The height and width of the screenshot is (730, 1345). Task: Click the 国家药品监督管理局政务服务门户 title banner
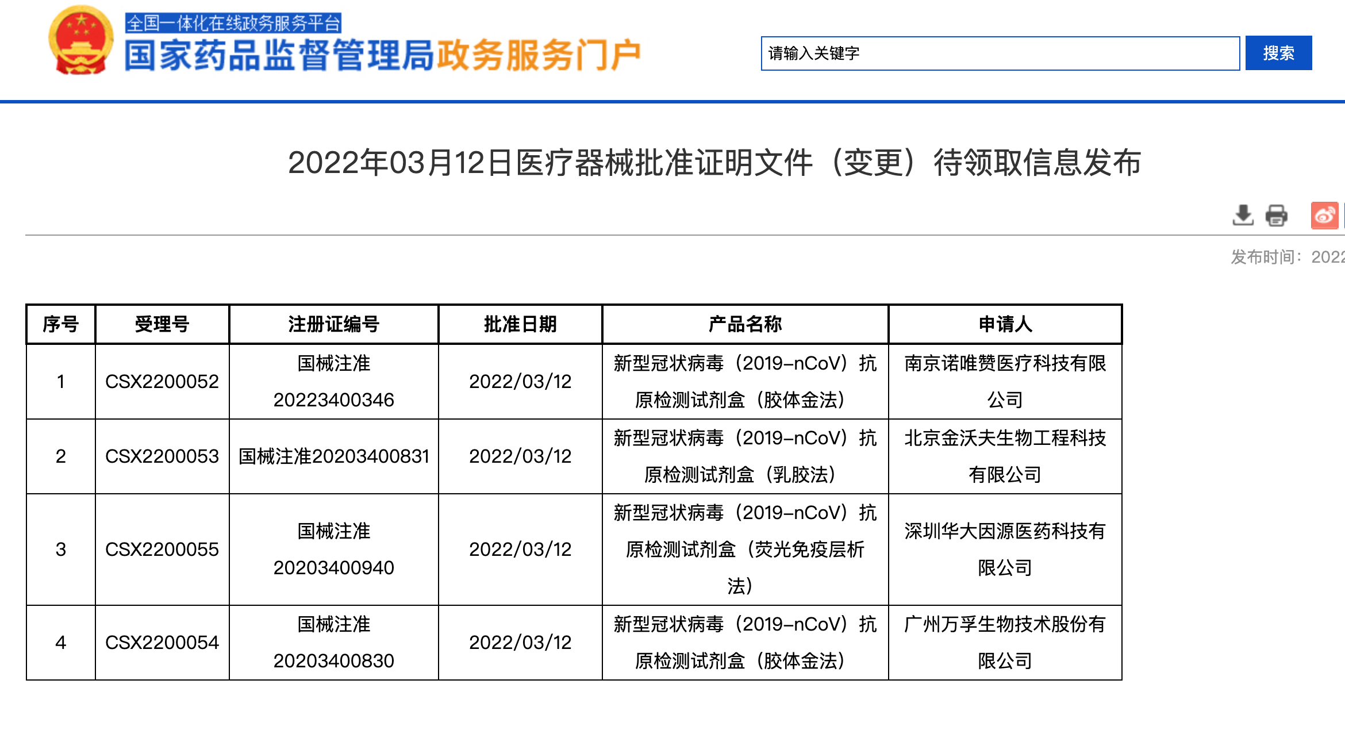point(382,55)
